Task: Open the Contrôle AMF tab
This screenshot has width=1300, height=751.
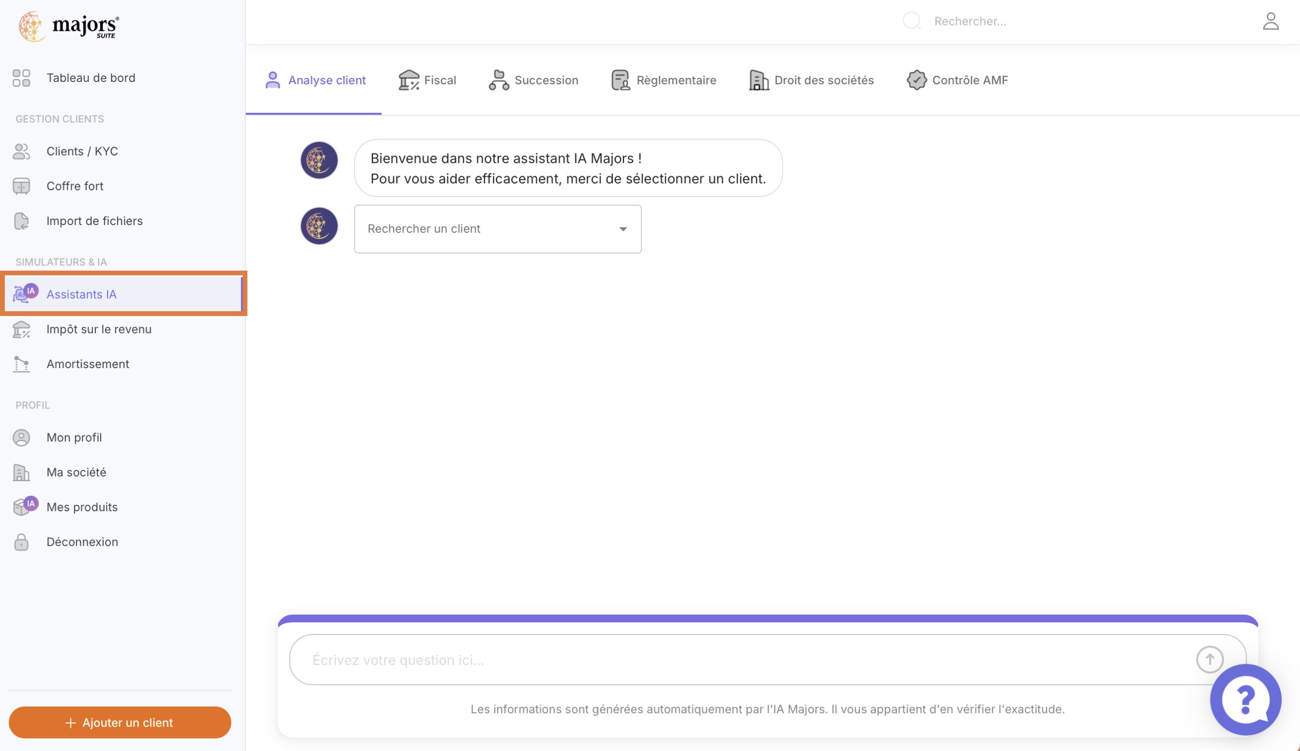Action: coord(957,80)
